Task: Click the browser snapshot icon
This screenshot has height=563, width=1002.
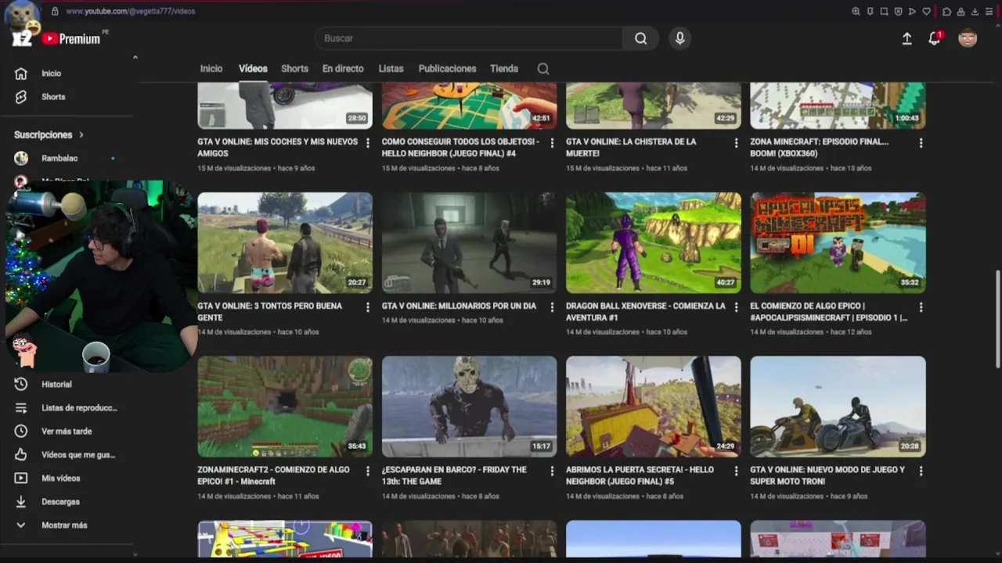Action: coord(884,12)
